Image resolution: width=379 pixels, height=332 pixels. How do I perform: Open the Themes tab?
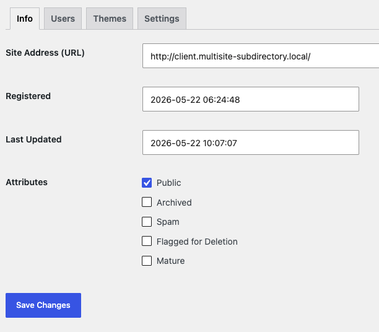[x=110, y=19]
